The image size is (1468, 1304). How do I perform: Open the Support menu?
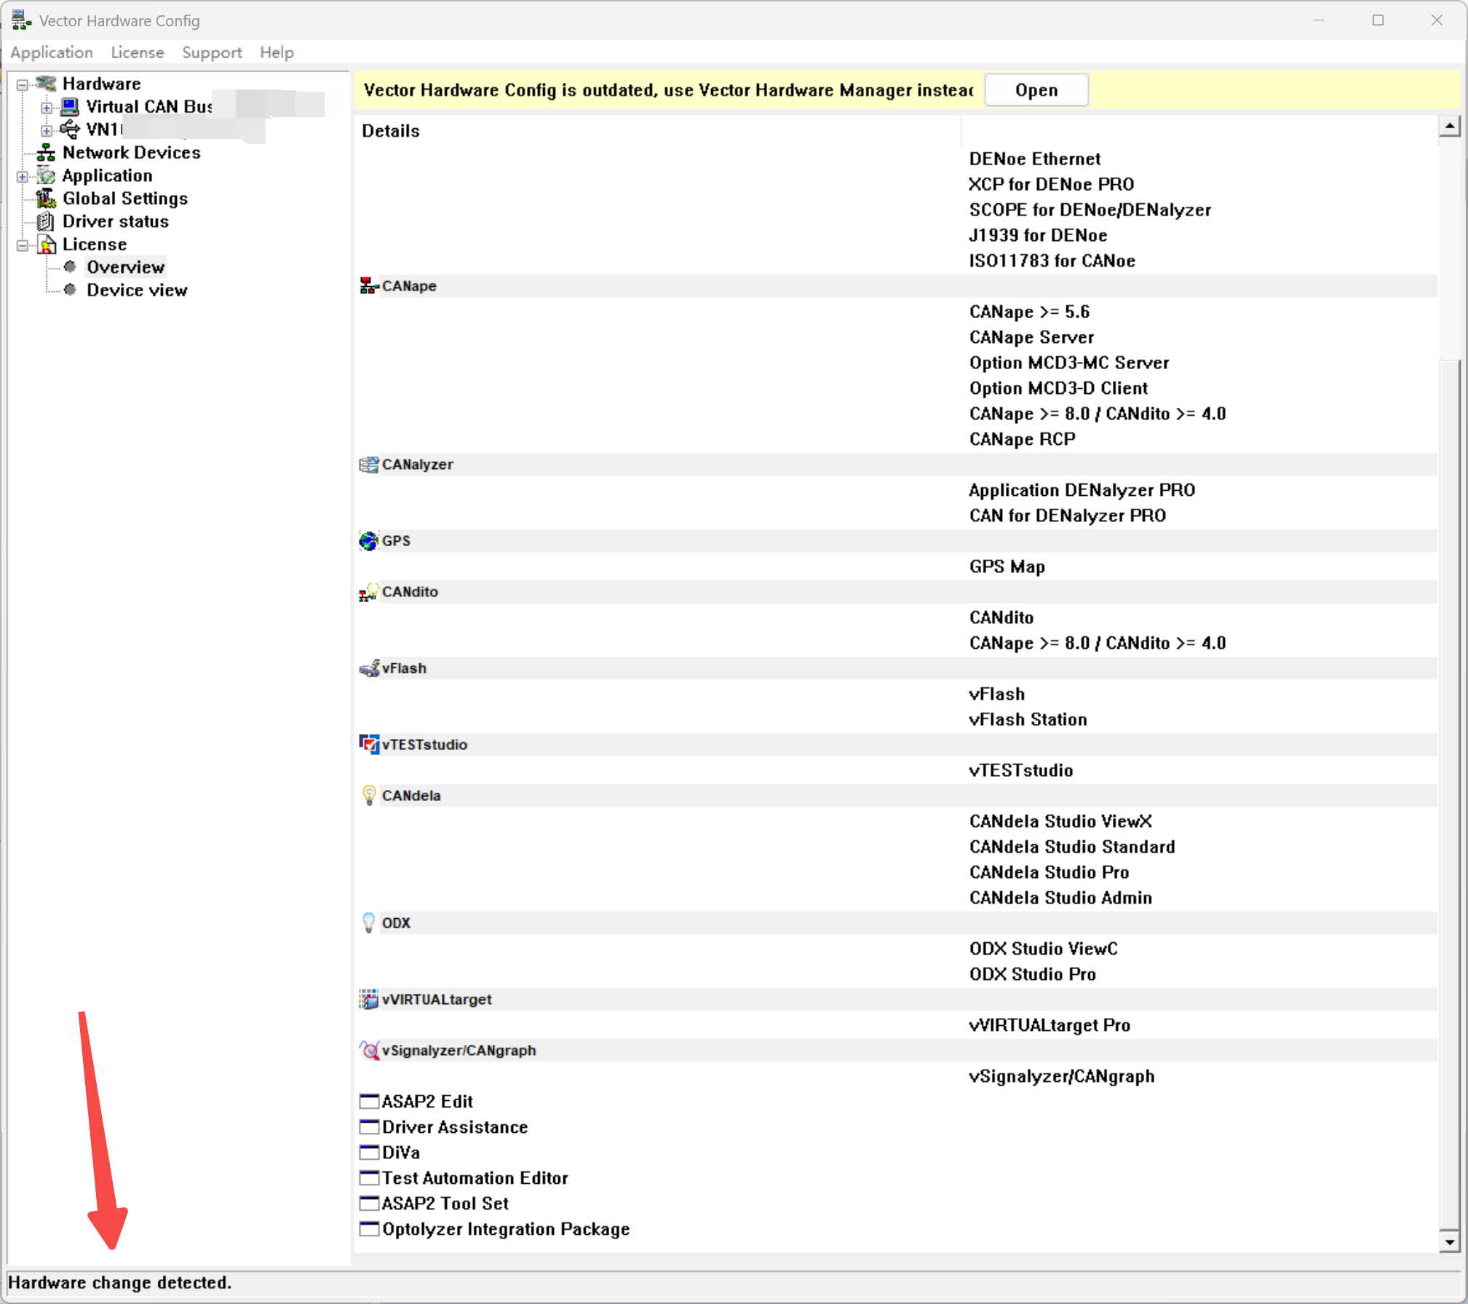pos(212,52)
